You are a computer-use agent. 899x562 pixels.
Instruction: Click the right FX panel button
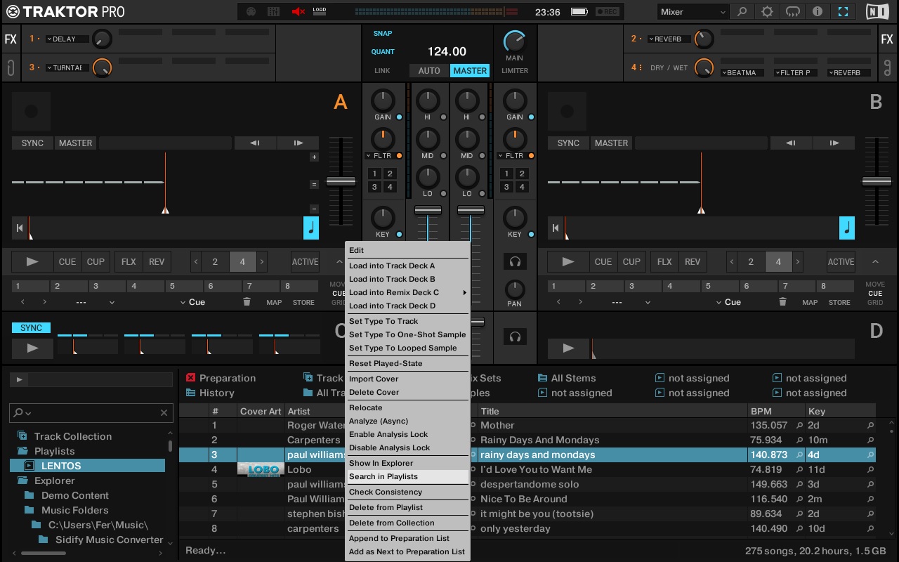pos(887,39)
